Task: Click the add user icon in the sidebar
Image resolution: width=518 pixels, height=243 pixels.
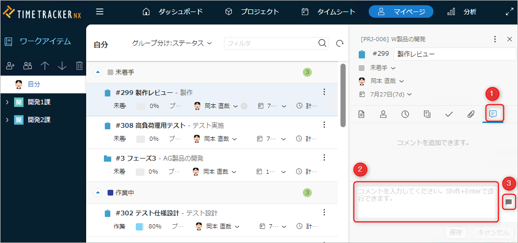Action: tap(10, 66)
